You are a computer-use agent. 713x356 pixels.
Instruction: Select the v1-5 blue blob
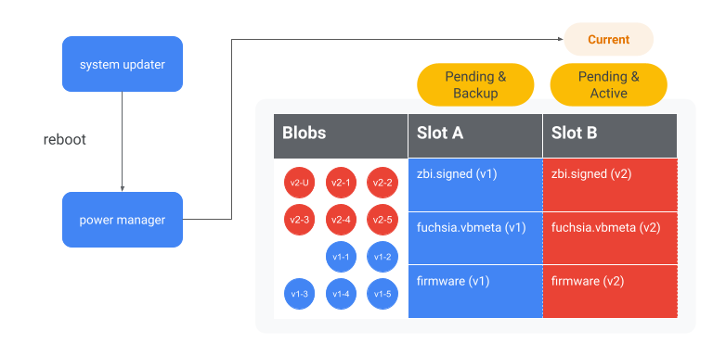382,294
